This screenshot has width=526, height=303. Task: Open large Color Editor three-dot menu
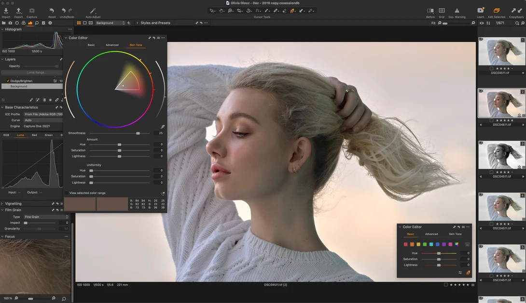[x=163, y=38]
